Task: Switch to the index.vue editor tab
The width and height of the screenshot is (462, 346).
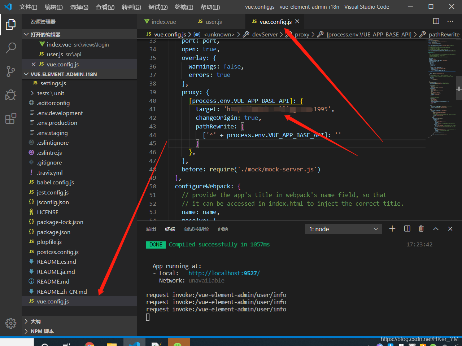Action: click(x=164, y=22)
